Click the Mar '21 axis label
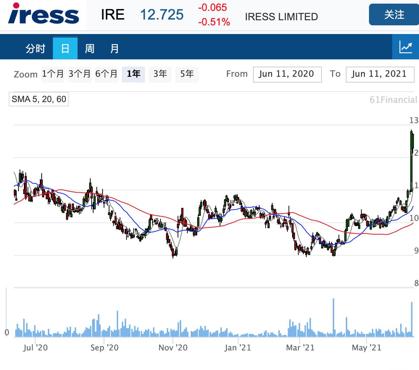Viewport: 419px width, 370px height. pos(300,348)
